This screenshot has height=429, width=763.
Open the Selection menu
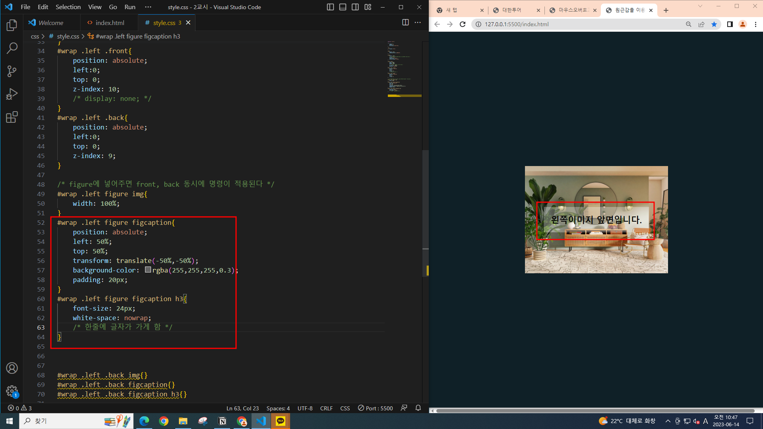[68, 7]
